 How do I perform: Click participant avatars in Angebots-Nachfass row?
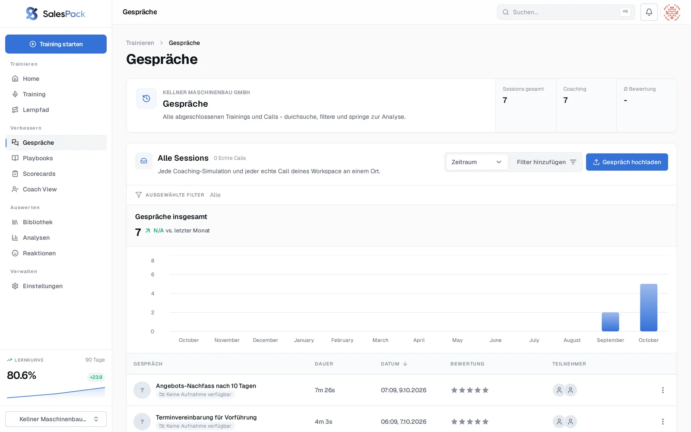565,390
